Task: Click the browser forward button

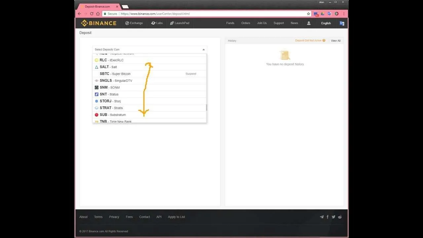Action: point(86,14)
